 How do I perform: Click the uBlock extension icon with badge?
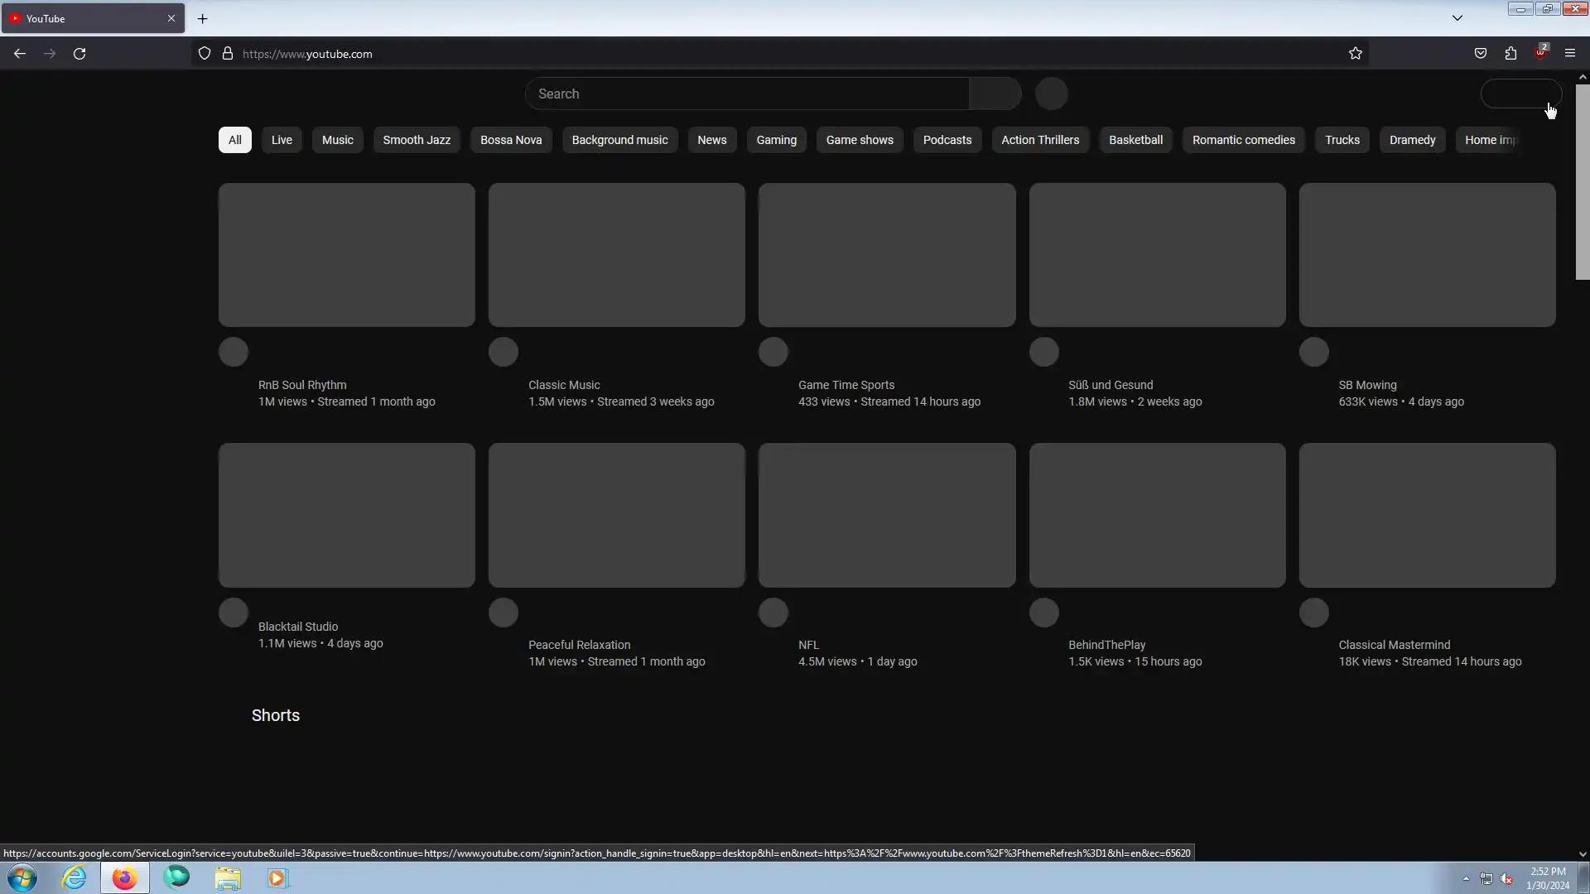pos(1540,53)
